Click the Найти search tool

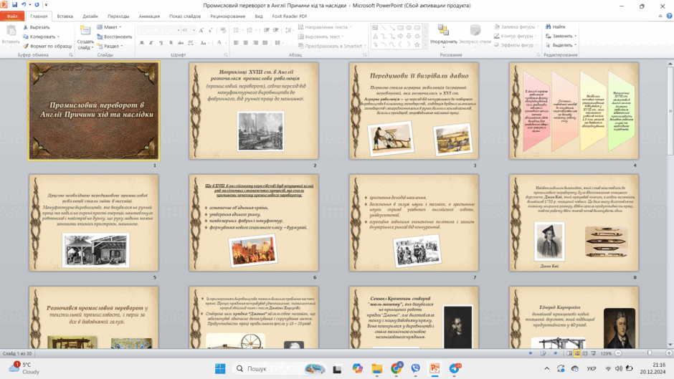tap(556, 27)
